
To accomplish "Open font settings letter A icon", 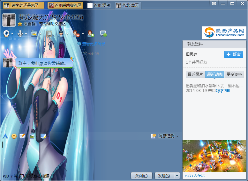I will [x=5, y=136].
